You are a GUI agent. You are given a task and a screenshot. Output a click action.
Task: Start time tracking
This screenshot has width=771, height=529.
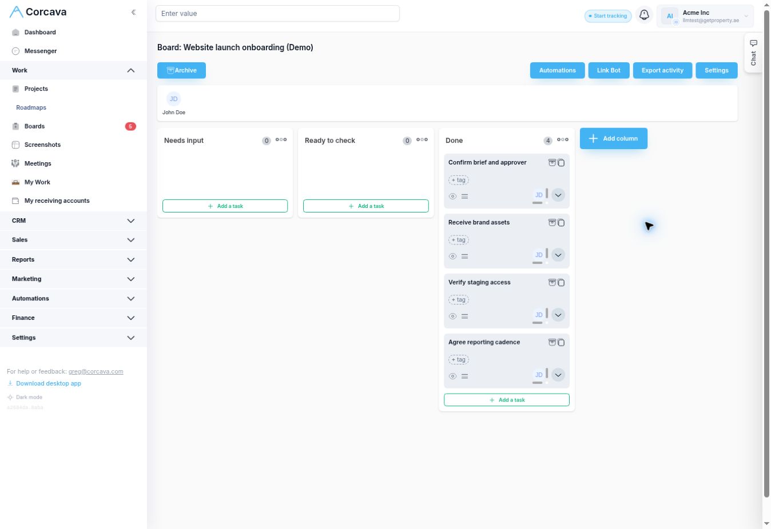pos(608,16)
